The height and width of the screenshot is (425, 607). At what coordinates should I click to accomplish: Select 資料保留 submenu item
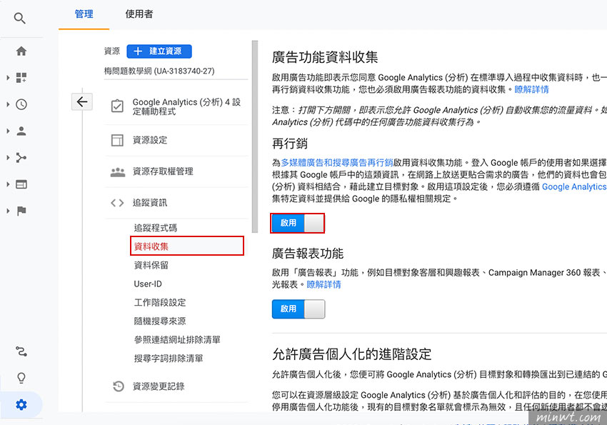[x=151, y=265]
